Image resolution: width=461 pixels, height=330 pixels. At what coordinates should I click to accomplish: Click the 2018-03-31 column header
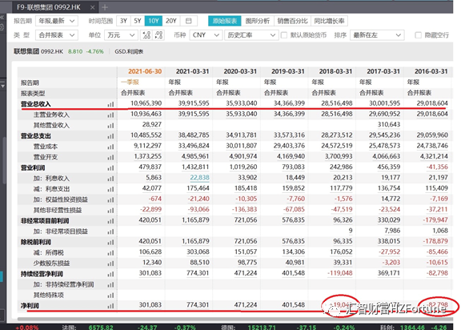pyautogui.click(x=335, y=71)
